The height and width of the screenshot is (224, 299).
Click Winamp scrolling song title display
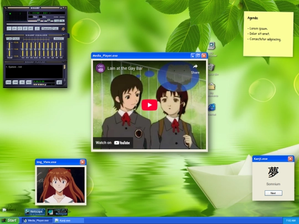pyautogui.click(x=47, y=13)
